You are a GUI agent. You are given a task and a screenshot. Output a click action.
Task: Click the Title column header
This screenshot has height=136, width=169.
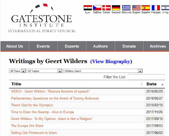(x=16, y=84)
